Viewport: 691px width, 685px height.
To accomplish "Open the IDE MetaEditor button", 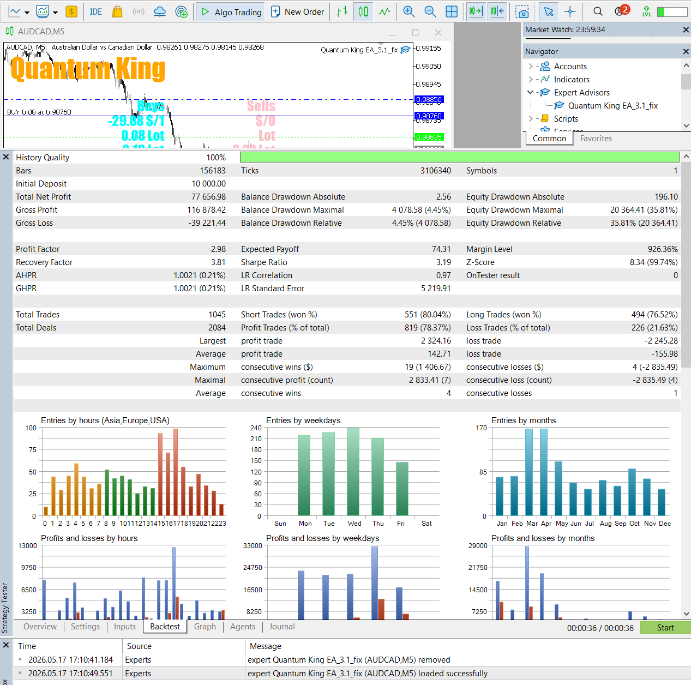I will [x=96, y=11].
